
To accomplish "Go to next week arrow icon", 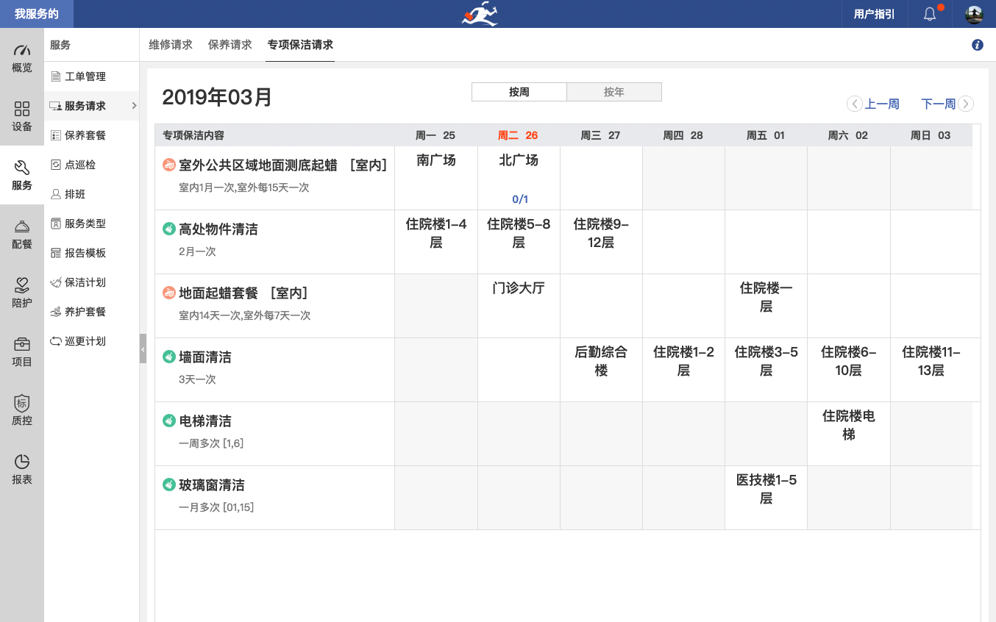I will (x=967, y=104).
